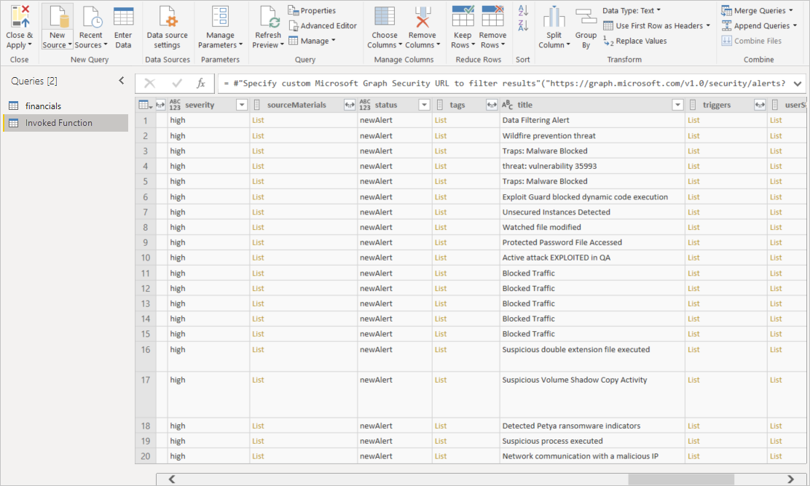This screenshot has width=810, height=486.
Task: Click the Remove Columns icon
Action: [x=422, y=17]
